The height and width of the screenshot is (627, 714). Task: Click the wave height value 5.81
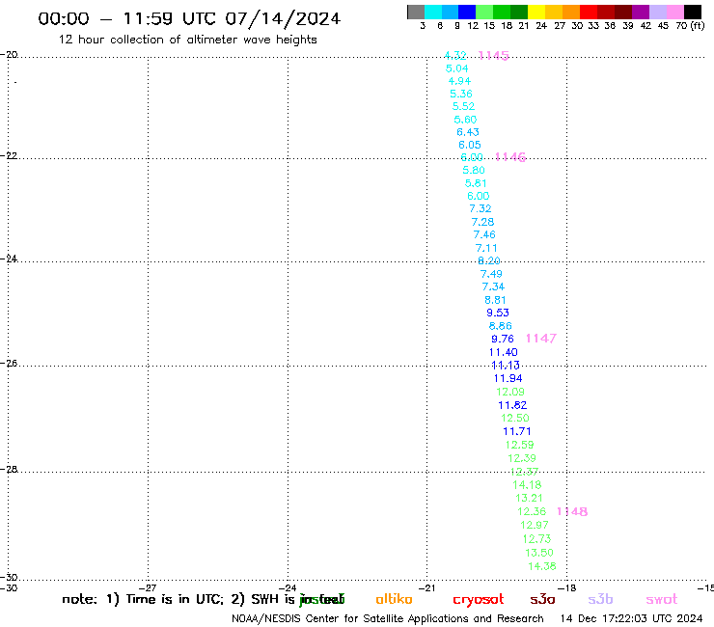click(x=476, y=183)
